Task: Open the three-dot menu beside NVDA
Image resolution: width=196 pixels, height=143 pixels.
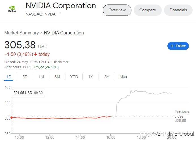Action: tap(60, 14)
